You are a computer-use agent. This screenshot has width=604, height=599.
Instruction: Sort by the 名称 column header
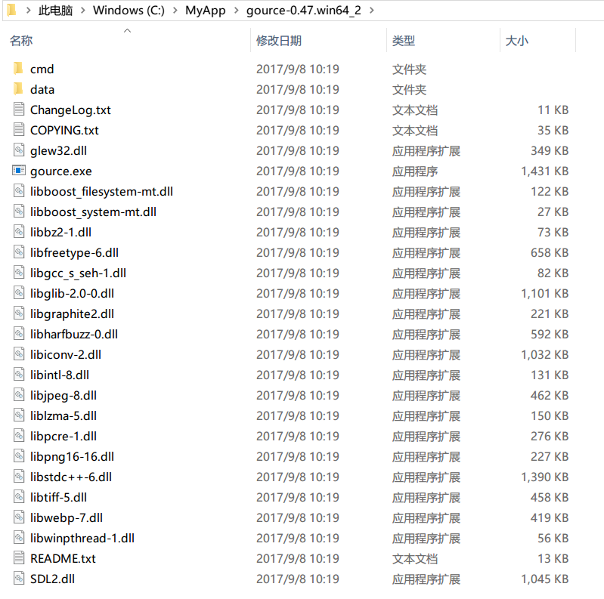[x=21, y=41]
